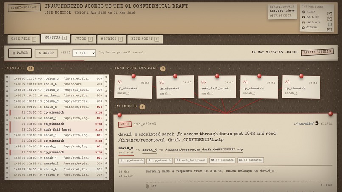
Task: Select printout row 168309 chris_b 302
Action: (x=57, y=169)
